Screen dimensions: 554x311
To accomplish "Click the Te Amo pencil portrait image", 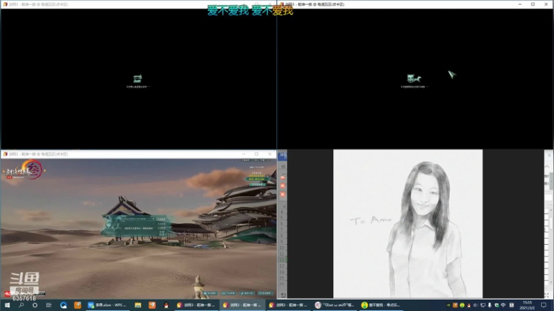I will (408, 224).
